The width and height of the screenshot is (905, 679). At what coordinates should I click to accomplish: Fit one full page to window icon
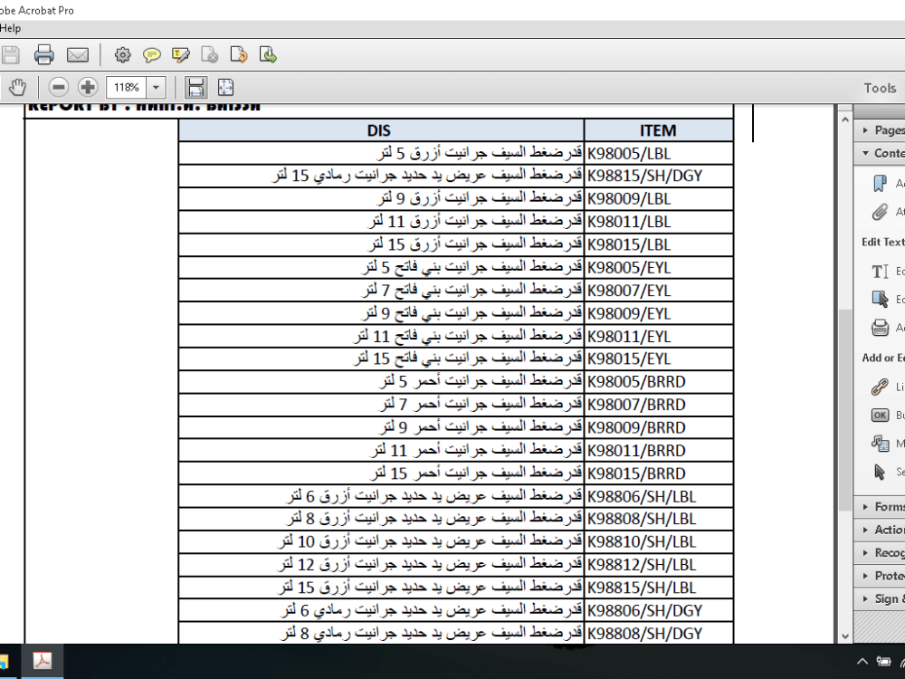[x=225, y=88]
